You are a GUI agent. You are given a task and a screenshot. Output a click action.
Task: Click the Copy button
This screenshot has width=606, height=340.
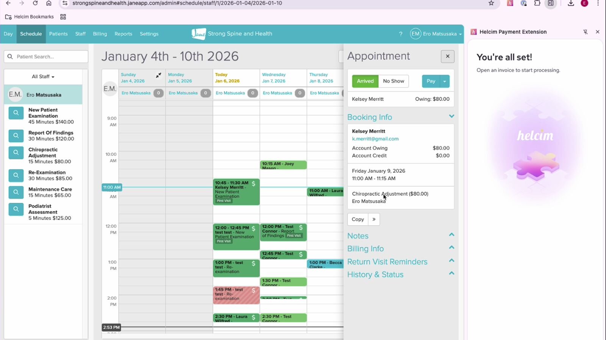(358, 219)
